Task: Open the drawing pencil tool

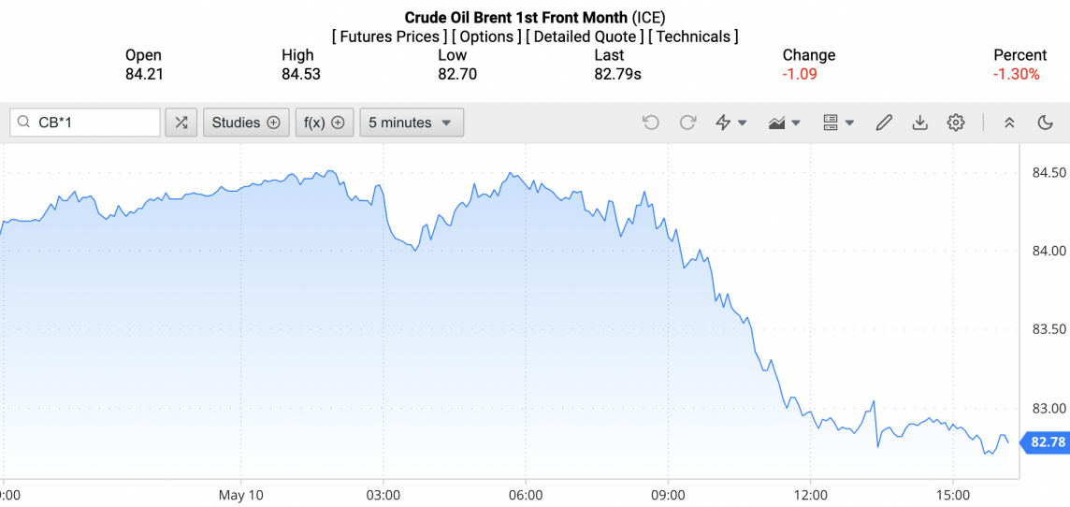Action: coord(884,123)
